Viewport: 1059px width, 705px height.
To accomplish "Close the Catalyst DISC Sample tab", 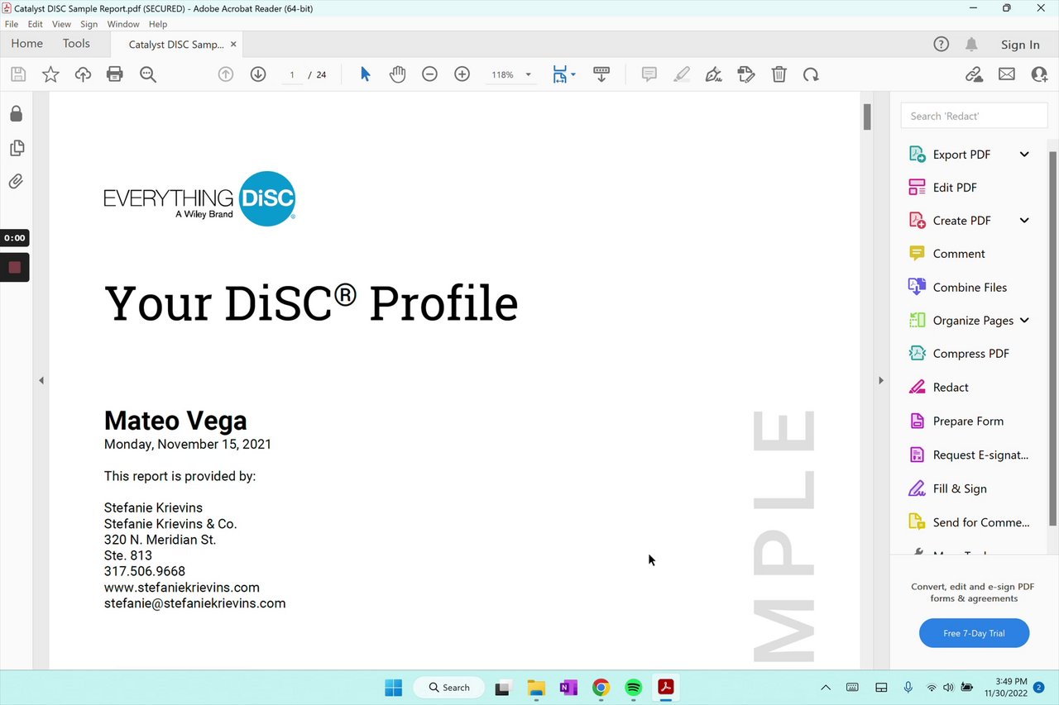I will coord(234,45).
